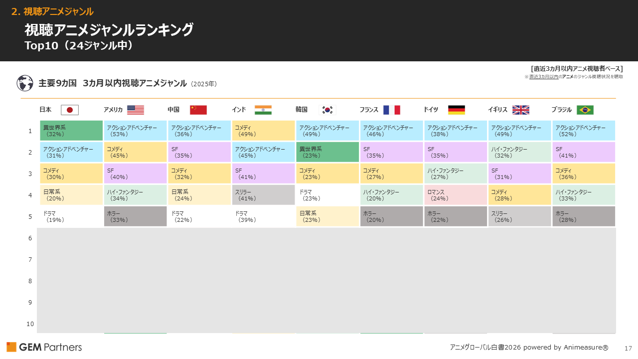Select the コメディ（49%）cell under インド

click(x=263, y=131)
